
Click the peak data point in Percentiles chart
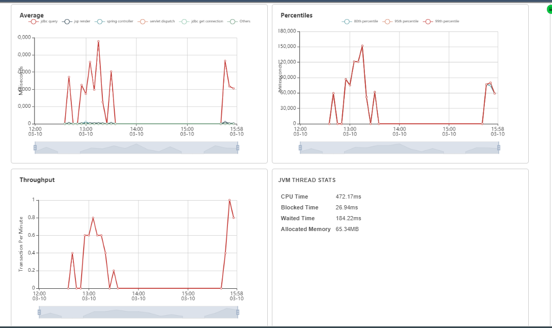362,45
